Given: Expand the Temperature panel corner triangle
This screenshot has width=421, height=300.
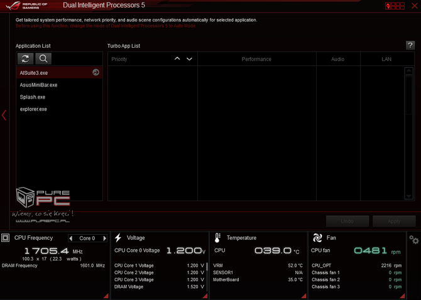Looking at the screenshot, I should [x=304, y=296].
